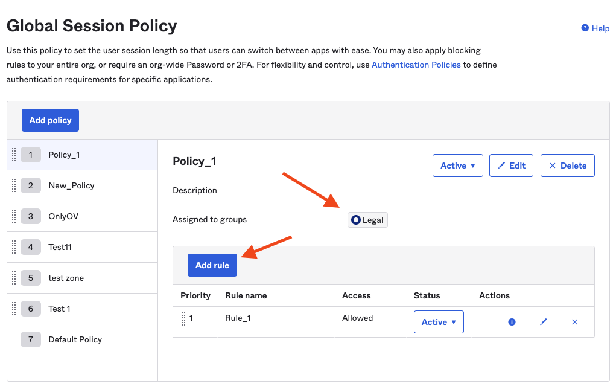
Task: Click the drag handle beside Policy_1
Action: [14, 155]
